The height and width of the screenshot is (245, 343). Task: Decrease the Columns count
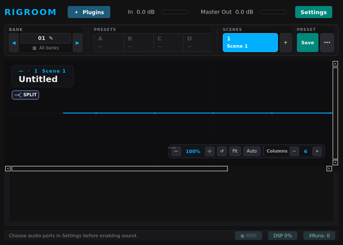coord(294,151)
